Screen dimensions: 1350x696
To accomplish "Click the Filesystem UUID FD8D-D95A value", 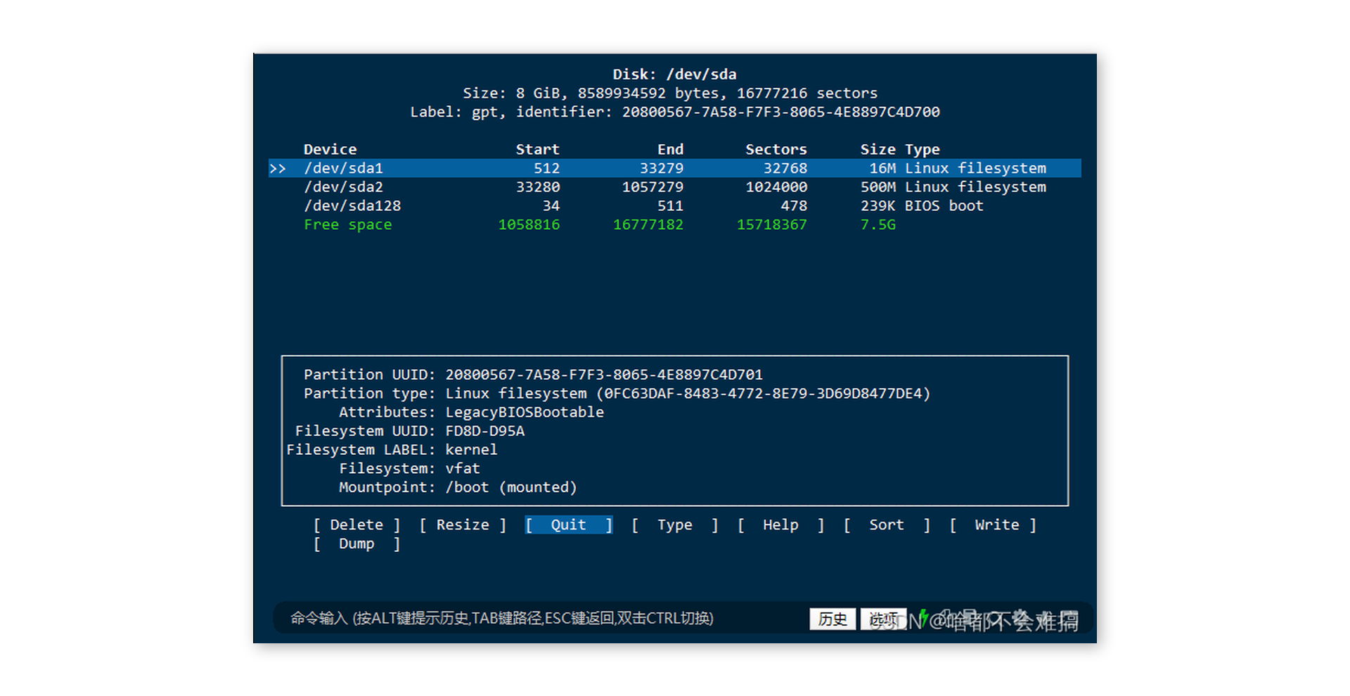I will coord(484,431).
